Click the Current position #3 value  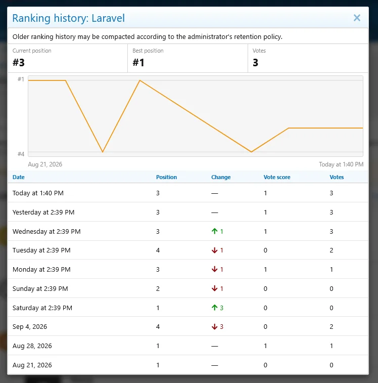pyautogui.click(x=19, y=63)
